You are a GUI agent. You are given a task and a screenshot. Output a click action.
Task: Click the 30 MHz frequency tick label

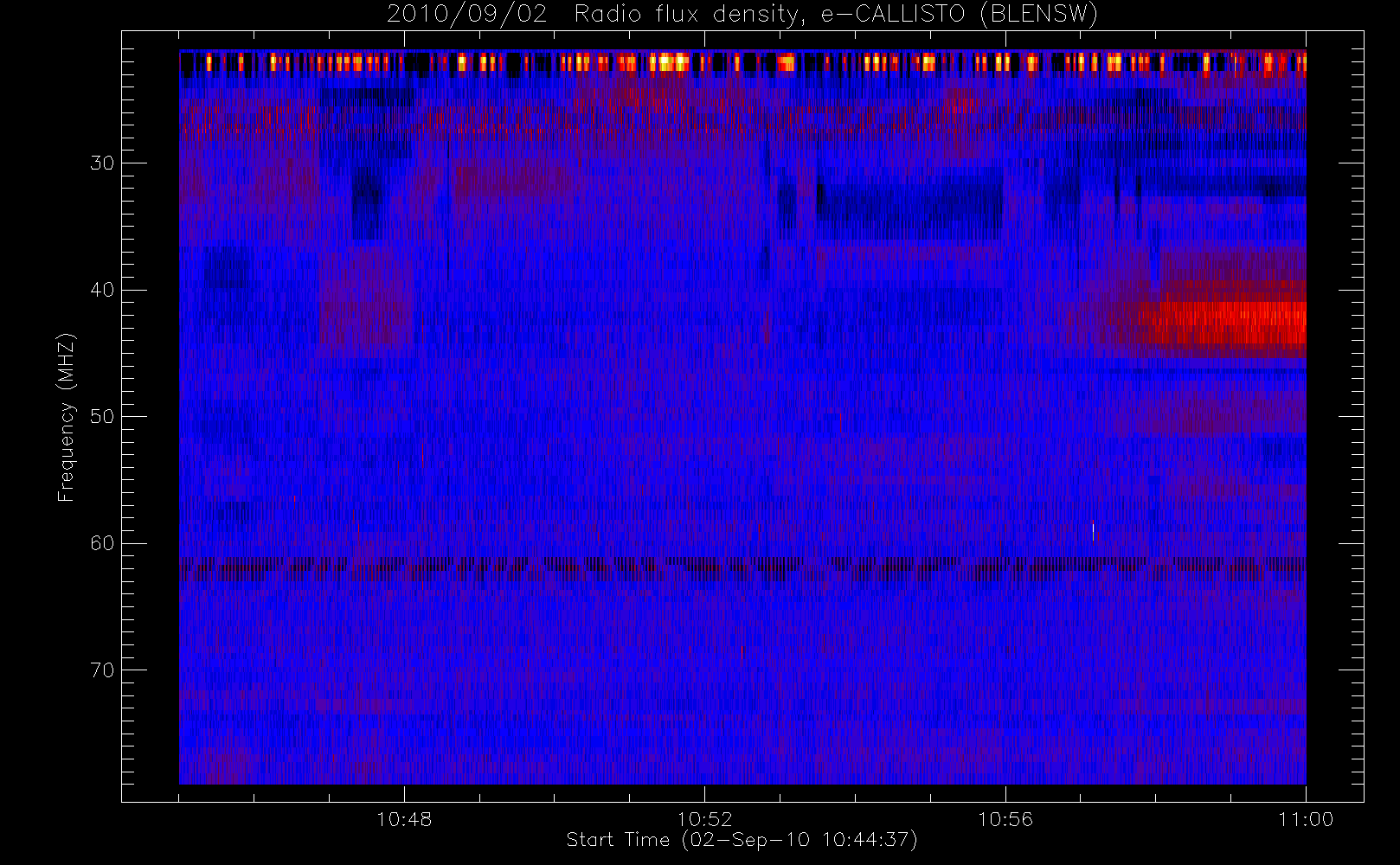(x=102, y=163)
